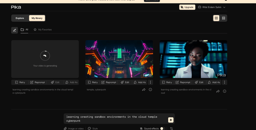Click the scientist video's 'in the cloud' prompt text
Screen dimensions: 256x130
[x=186, y=91]
